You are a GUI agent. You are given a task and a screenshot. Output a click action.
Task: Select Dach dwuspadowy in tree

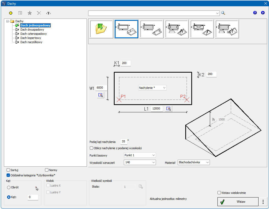(32, 30)
